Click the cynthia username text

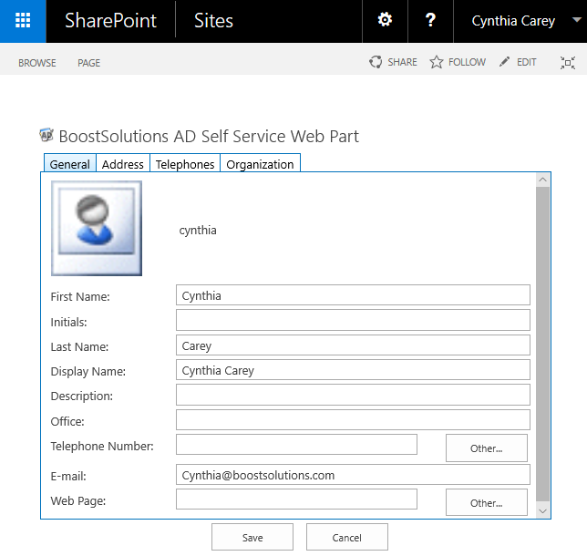tap(198, 231)
